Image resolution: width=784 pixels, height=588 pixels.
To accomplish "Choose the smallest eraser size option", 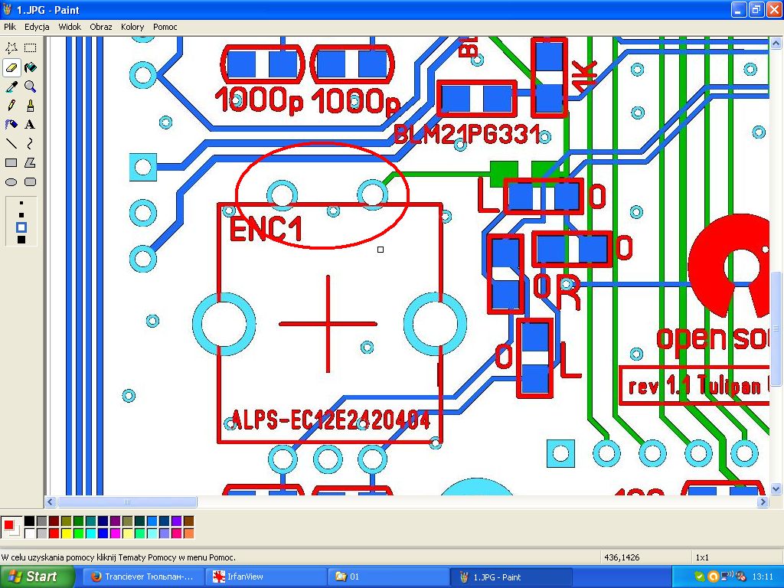I will tap(21, 204).
